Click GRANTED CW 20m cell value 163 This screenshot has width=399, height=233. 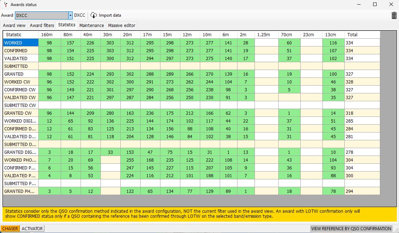pos(130,113)
